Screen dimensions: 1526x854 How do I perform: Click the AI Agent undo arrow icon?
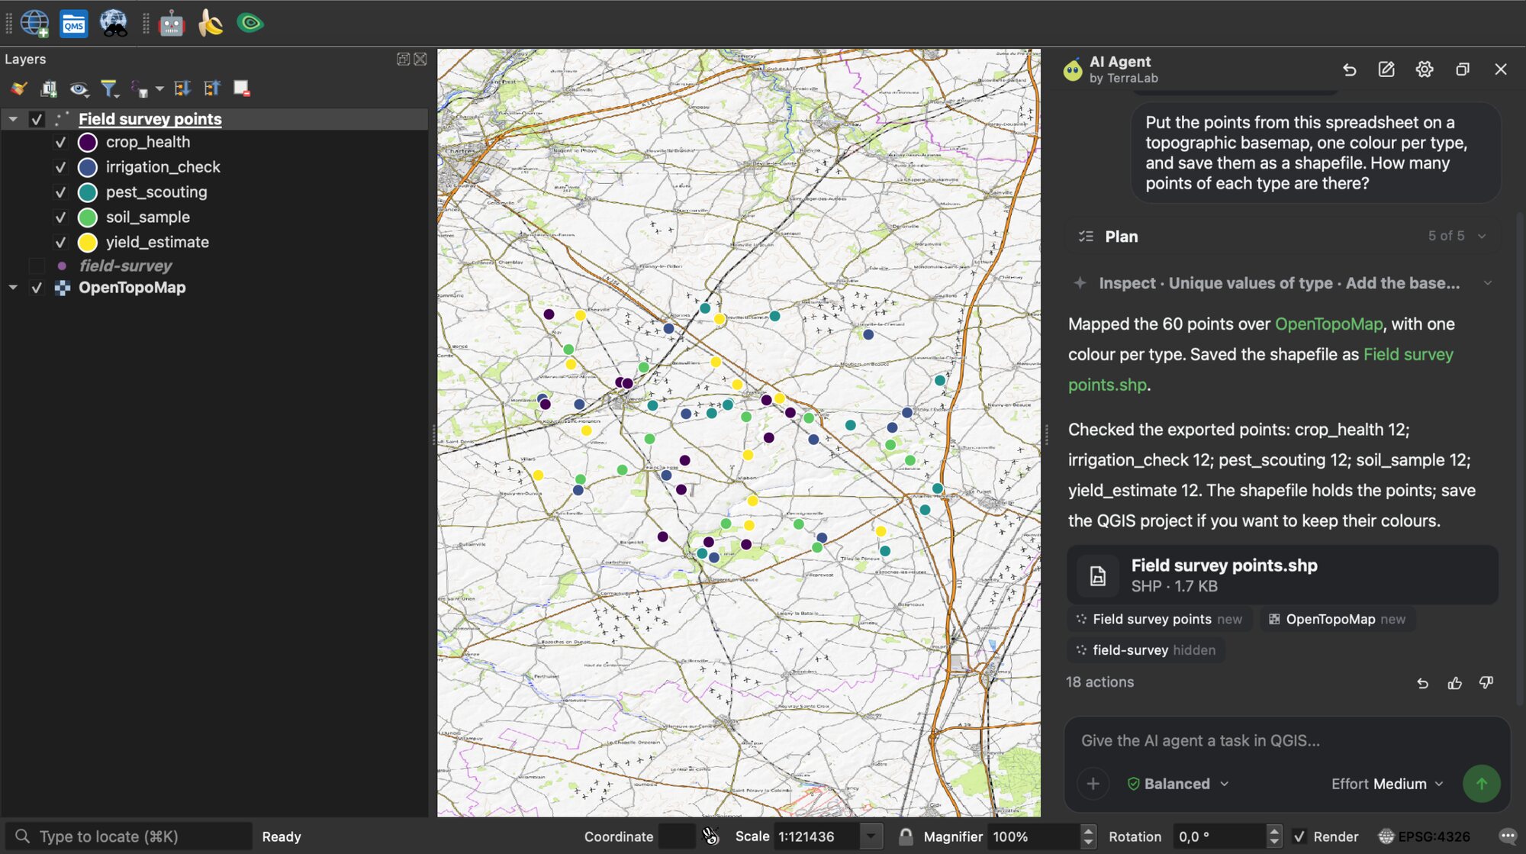(1349, 69)
